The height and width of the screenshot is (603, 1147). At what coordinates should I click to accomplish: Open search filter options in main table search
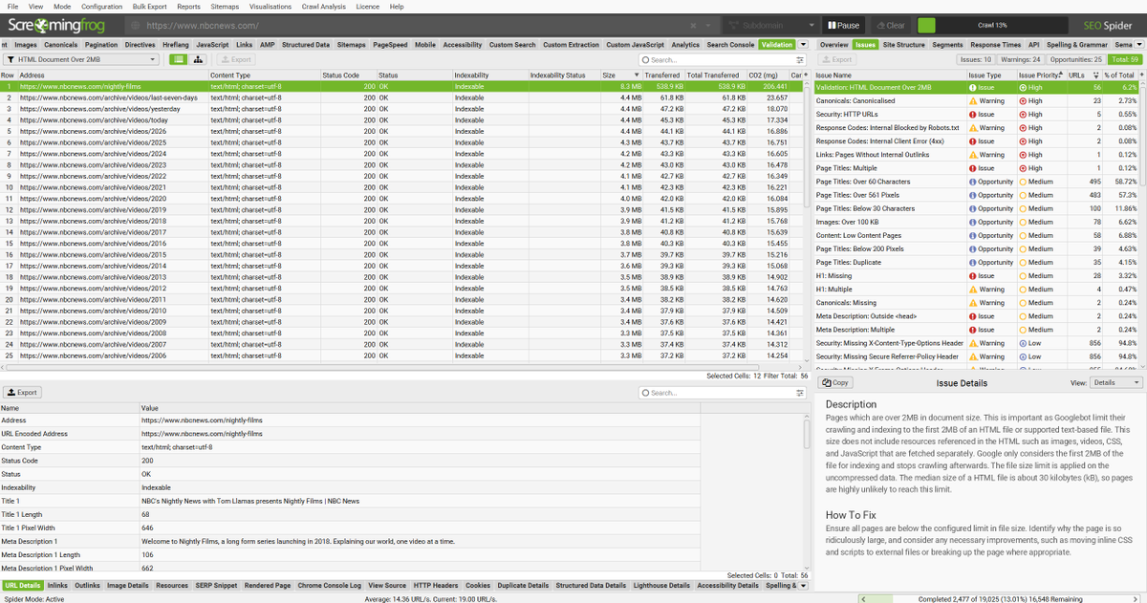pyautogui.click(x=800, y=59)
